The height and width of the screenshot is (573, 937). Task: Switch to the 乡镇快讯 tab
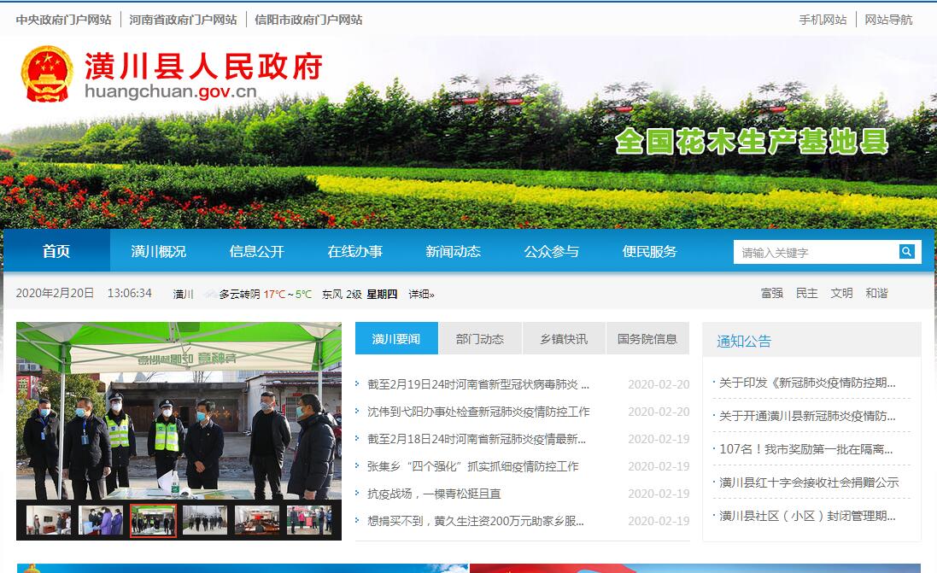[563, 339]
